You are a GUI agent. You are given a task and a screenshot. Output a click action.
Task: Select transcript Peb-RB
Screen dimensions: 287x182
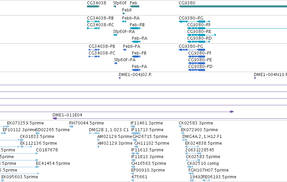tap(135, 28)
